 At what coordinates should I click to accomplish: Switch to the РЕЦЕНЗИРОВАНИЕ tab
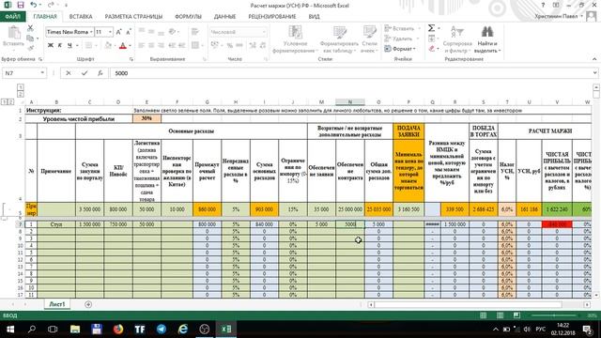pyautogui.click(x=271, y=17)
